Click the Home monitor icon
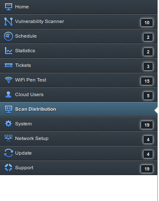 [x=8, y=7]
